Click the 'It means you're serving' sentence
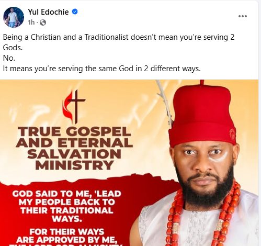 tap(102, 69)
